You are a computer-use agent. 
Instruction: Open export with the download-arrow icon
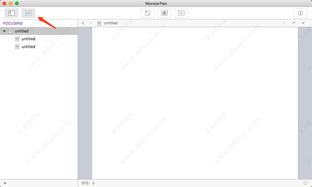point(181,13)
